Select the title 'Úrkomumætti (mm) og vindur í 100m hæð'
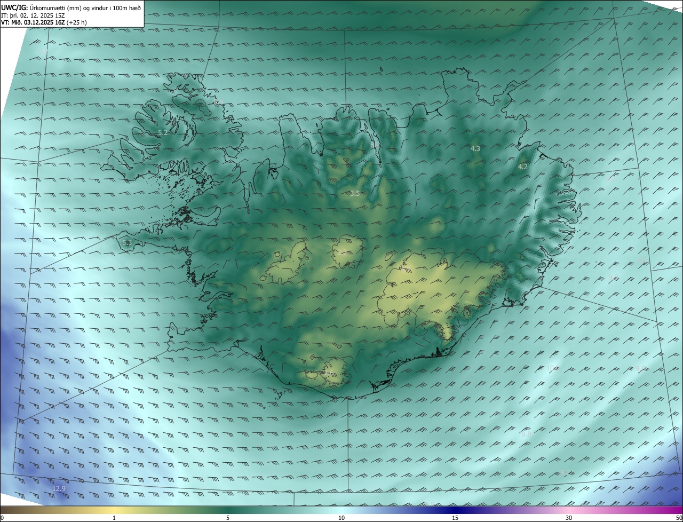 (85, 7)
